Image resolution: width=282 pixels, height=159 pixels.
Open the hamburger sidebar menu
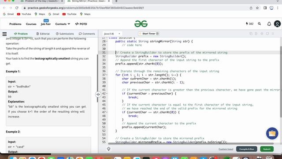(x=4, y=34)
